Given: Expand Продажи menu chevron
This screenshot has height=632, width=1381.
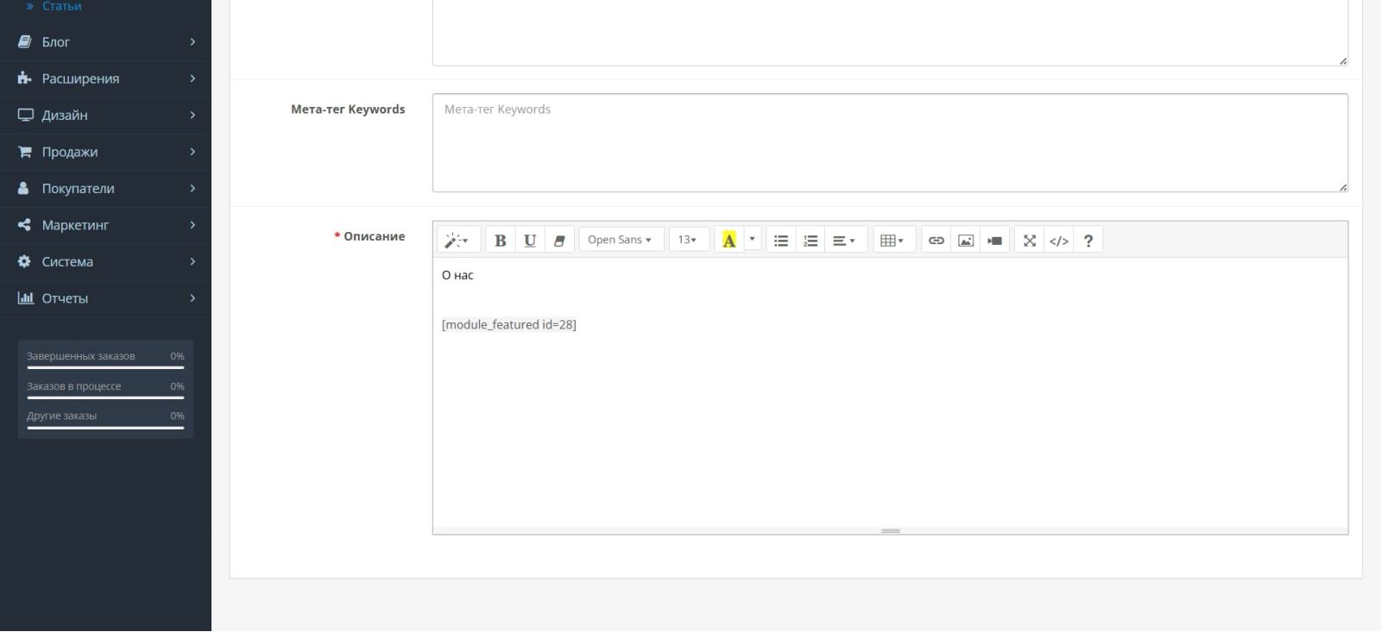Looking at the screenshot, I should (x=192, y=152).
